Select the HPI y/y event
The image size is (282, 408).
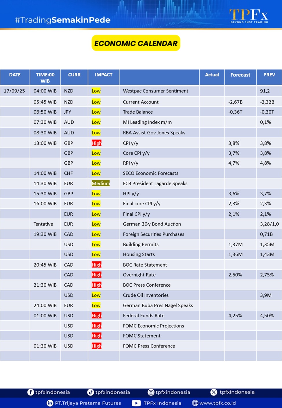131,194
